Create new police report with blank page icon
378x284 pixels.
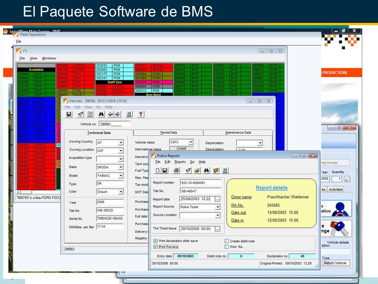click(x=157, y=170)
